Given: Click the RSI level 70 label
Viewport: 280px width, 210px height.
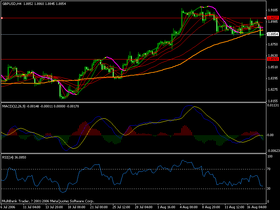Looking at the screenshot, I should [x=268, y=169].
